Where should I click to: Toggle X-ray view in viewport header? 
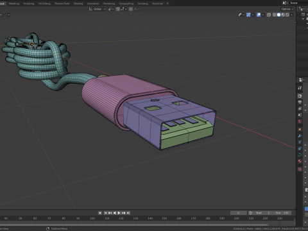[x=269, y=15]
